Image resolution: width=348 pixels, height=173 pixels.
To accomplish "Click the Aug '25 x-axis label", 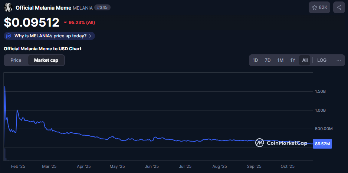I will (219, 166).
